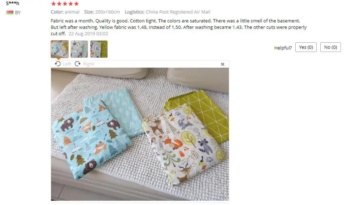Click the reviewer's Belarus flag icon

point(10,12)
